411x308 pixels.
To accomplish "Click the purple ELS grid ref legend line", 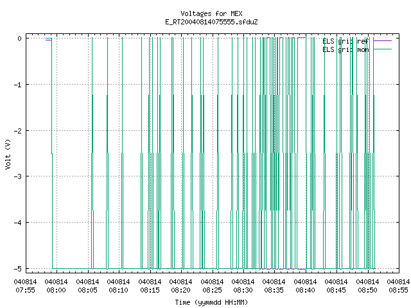I will (383, 41).
